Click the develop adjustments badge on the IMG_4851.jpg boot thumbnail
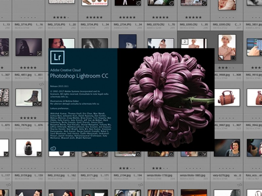 tap(39, 104)
